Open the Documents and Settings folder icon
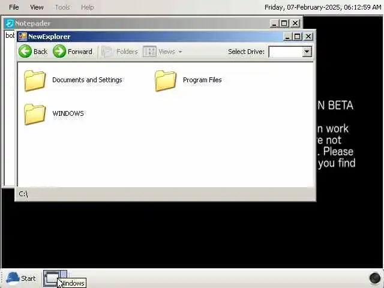Image resolution: width=384 pixels, height=288 pixels. 35,80
